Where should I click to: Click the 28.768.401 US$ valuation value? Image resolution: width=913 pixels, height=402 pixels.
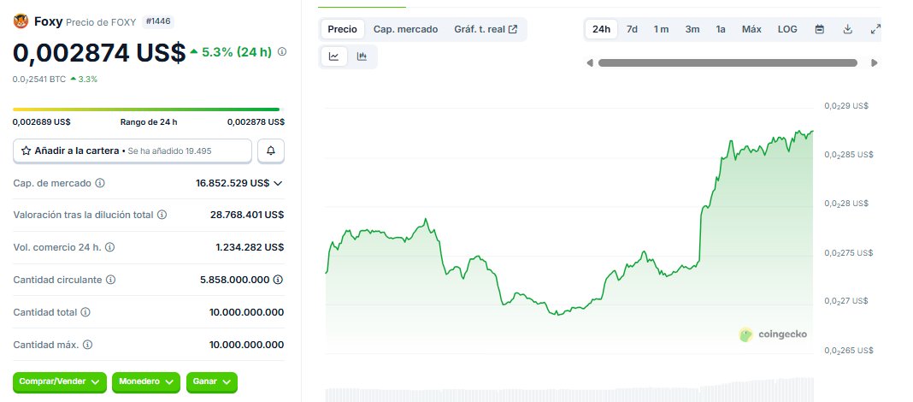[247, 215]
